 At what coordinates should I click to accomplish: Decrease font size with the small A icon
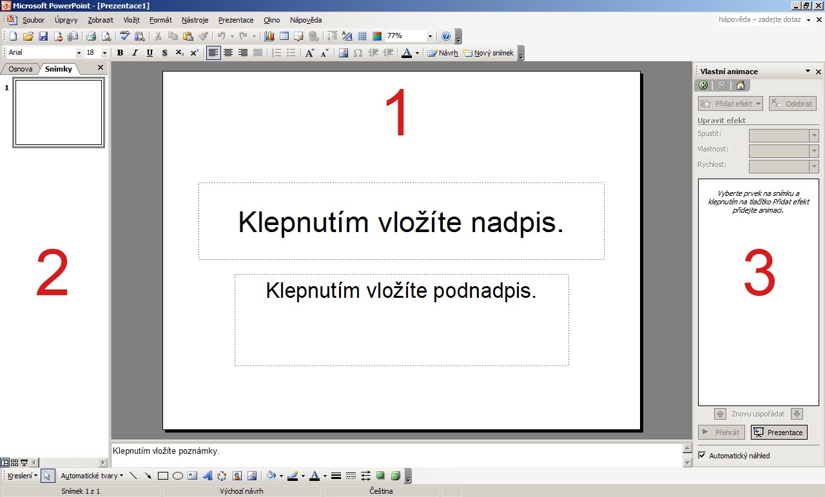point(324,53)
